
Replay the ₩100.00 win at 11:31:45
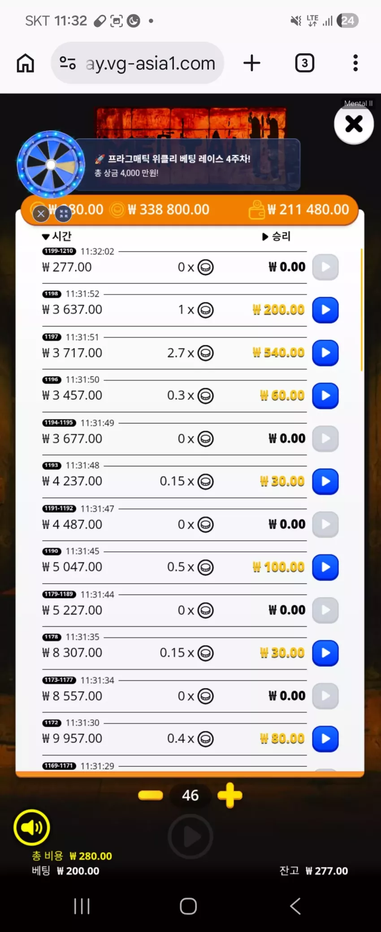pos(325,567)
